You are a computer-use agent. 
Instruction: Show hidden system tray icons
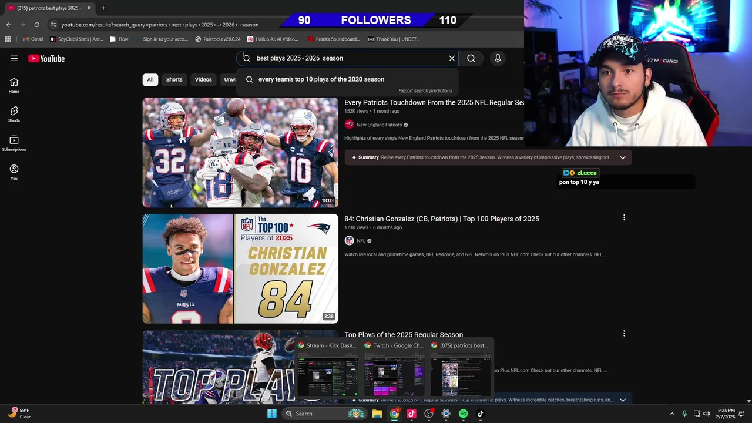click(672, 414)
